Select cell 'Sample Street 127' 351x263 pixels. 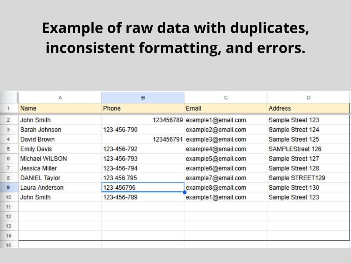[308, 159]
